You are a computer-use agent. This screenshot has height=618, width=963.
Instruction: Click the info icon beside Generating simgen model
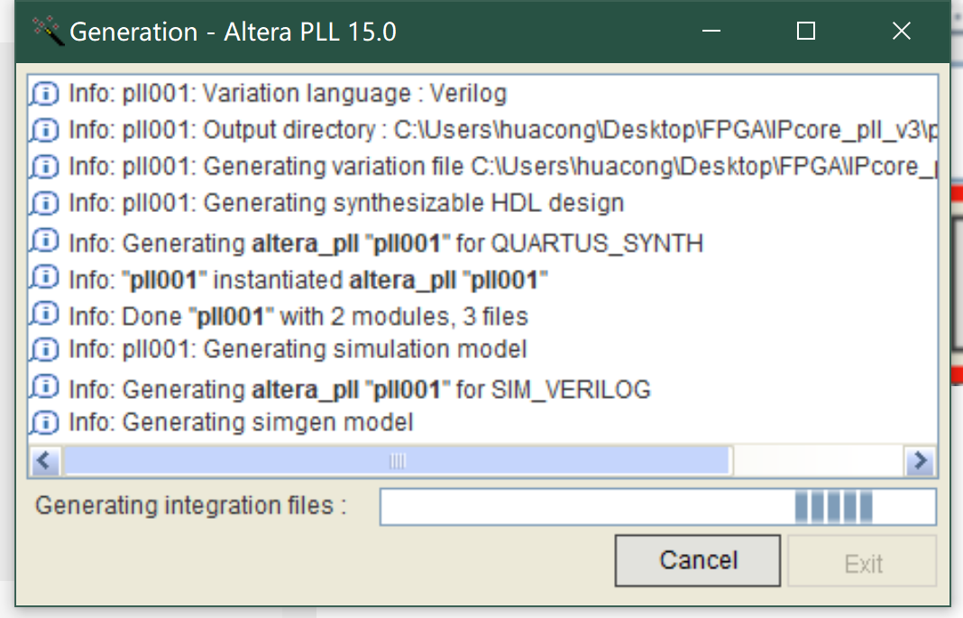pos(45,422)
